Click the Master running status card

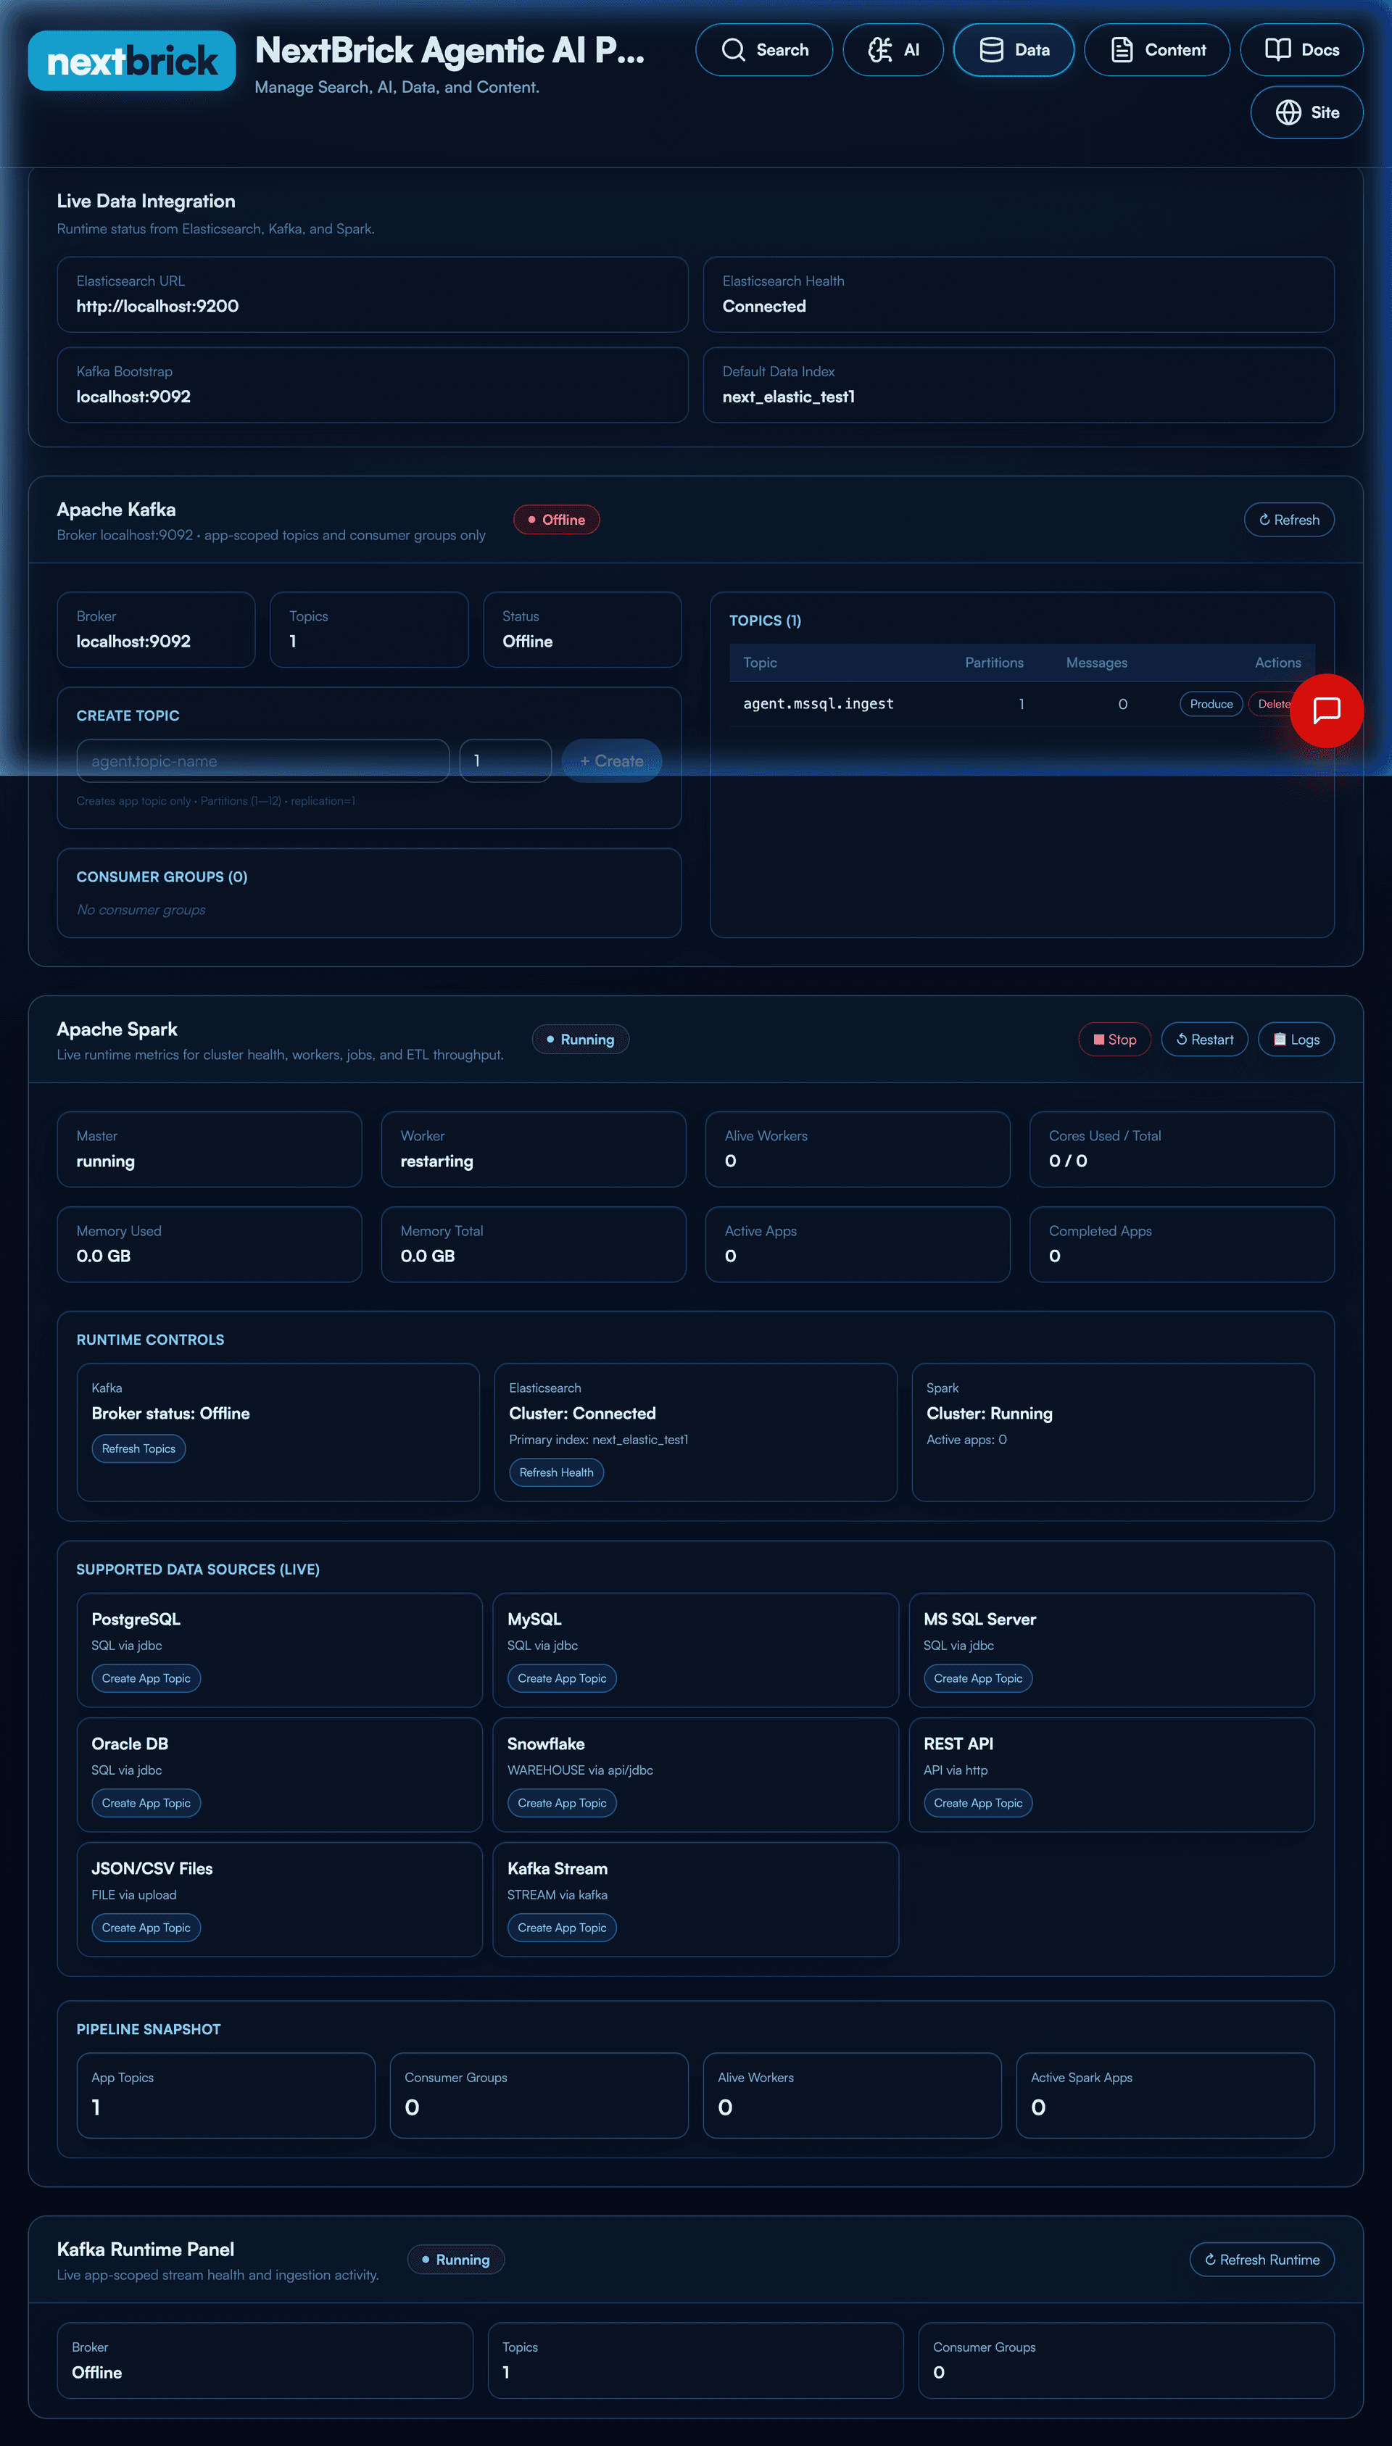(x=210, y=1150)
